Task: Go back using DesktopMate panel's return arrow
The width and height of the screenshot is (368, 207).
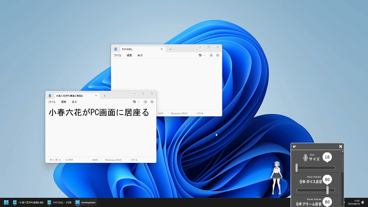Action: (294, 147)
